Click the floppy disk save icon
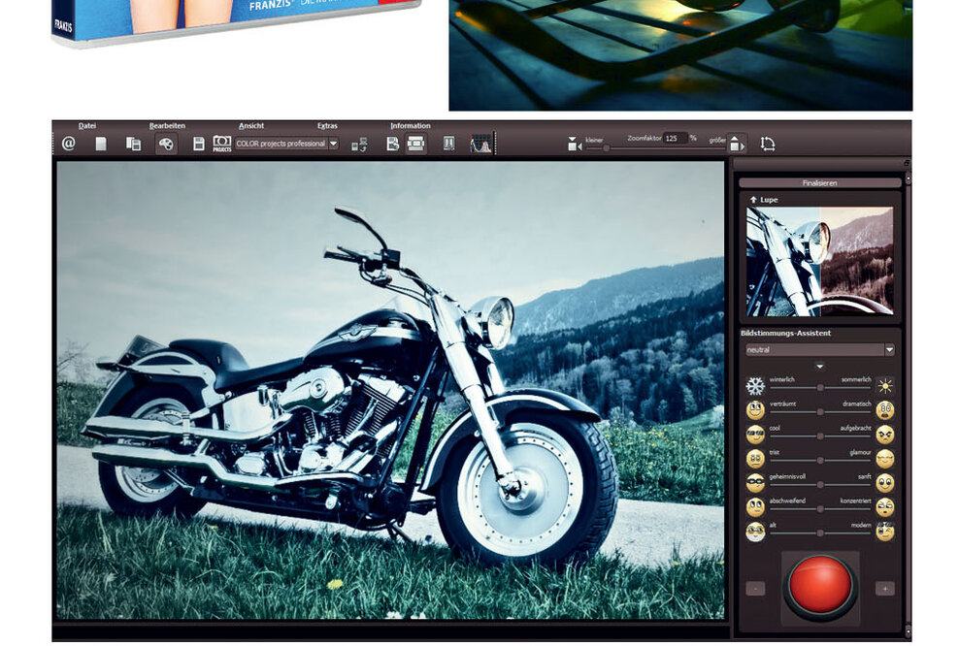 coord(199,144)
